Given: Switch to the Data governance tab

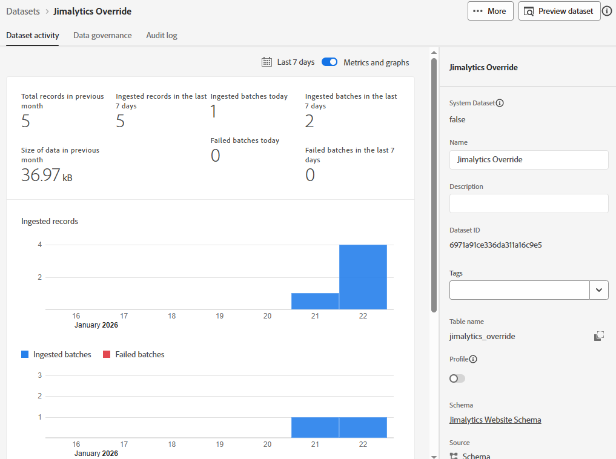Looking at the screenshot, I should (x=102, y=35).
